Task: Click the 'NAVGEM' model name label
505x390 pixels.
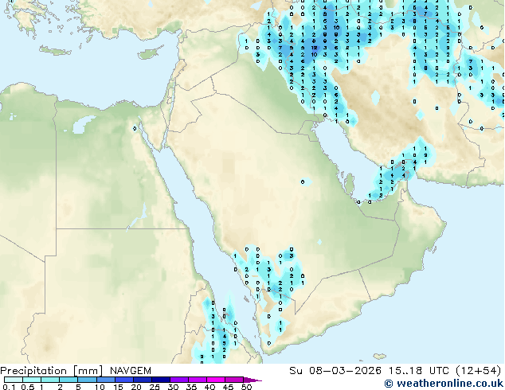Action: pyautogui.click(x=131, y=371)
